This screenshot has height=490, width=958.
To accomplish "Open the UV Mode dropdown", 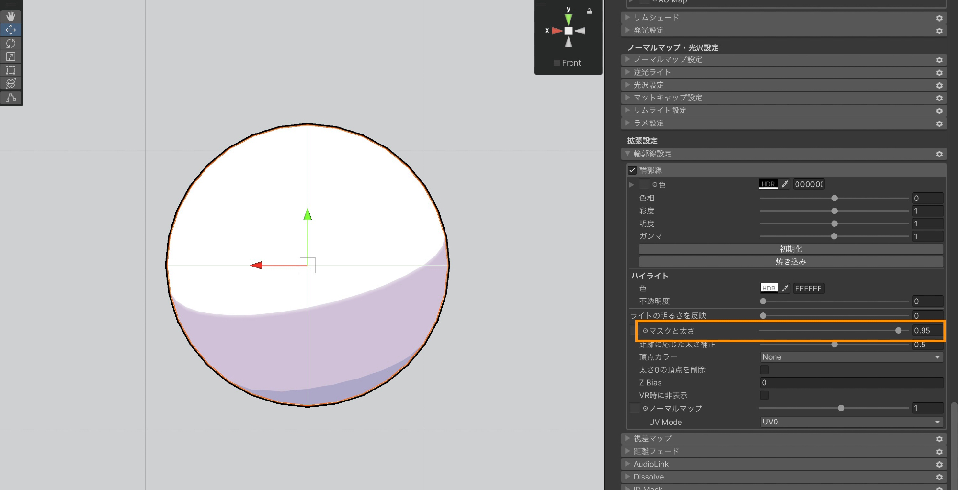I will pos(851,422).
